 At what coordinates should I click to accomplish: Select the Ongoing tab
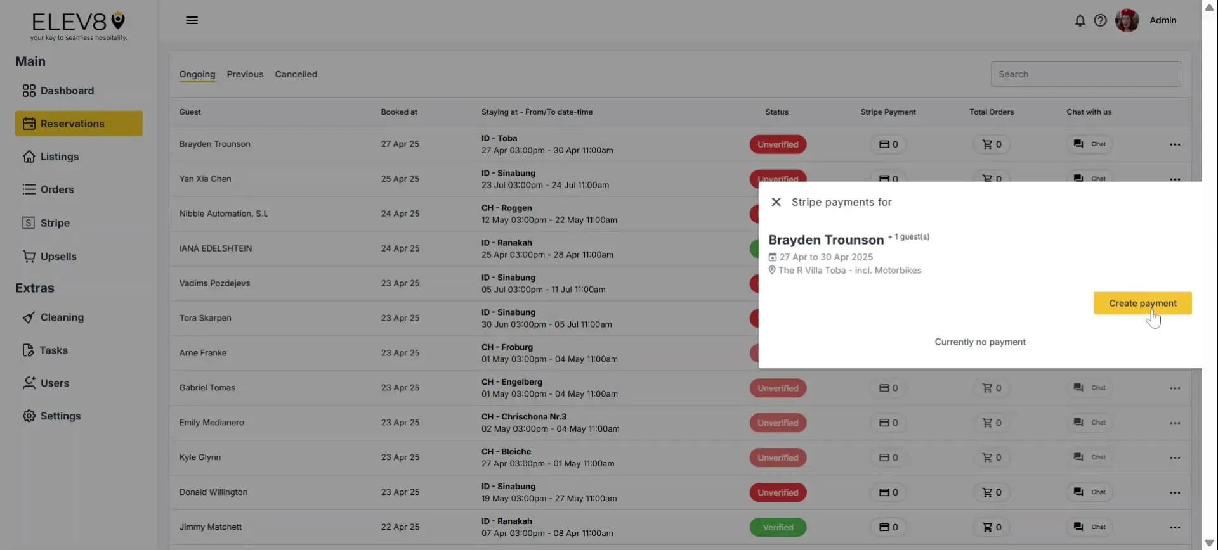[197, 74]
